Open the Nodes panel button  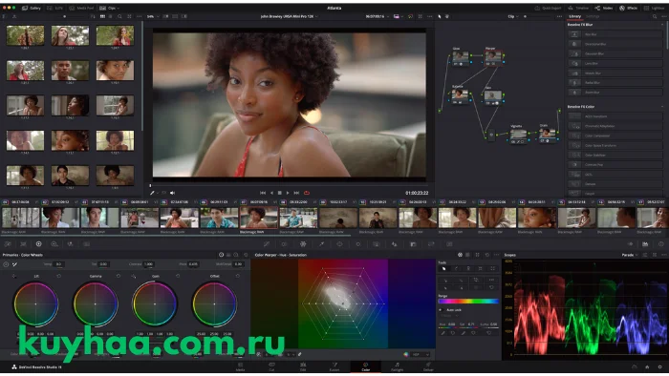(604, 8)
